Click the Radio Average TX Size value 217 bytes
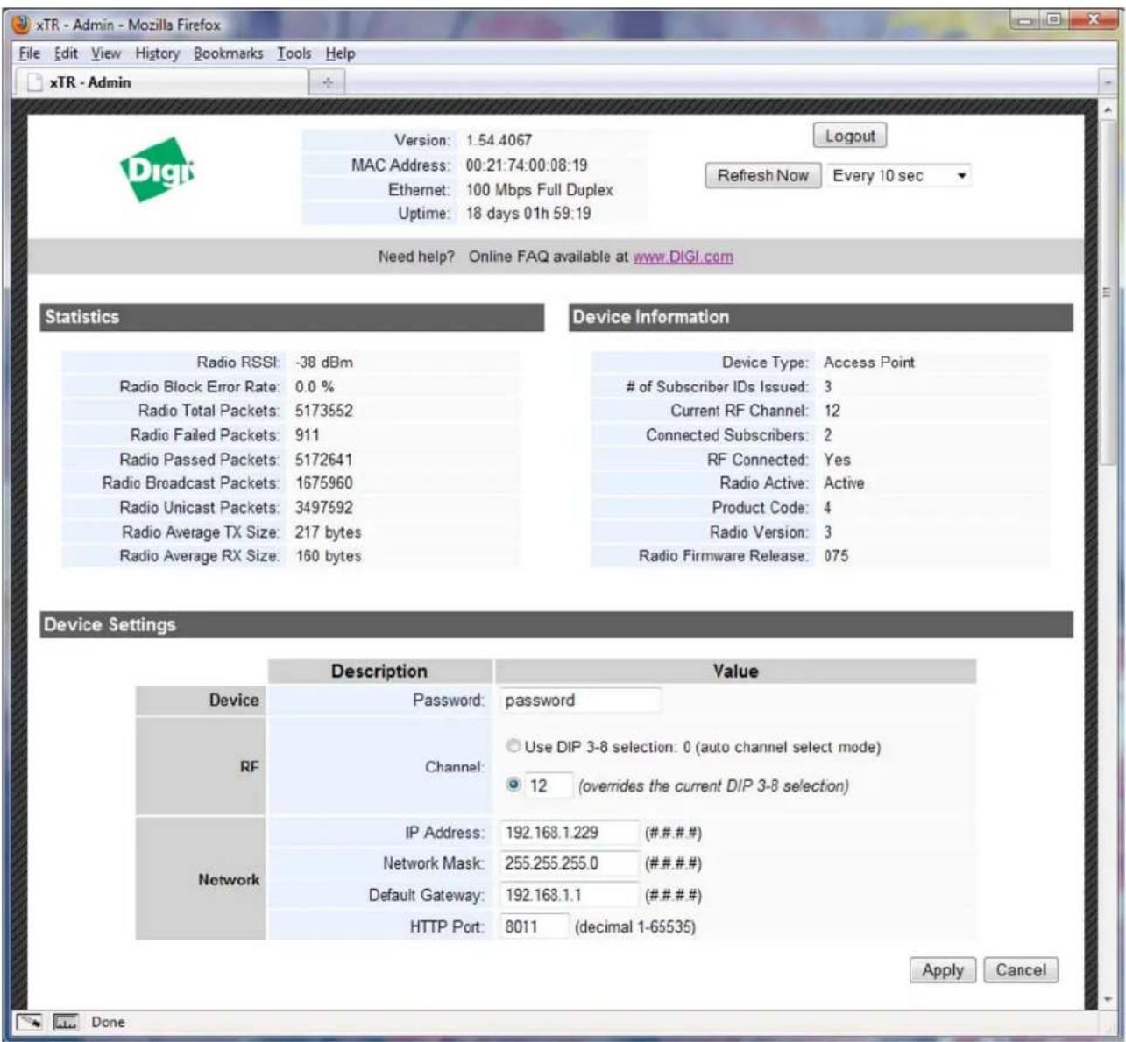The image size is (1126, 1042). 329,532
